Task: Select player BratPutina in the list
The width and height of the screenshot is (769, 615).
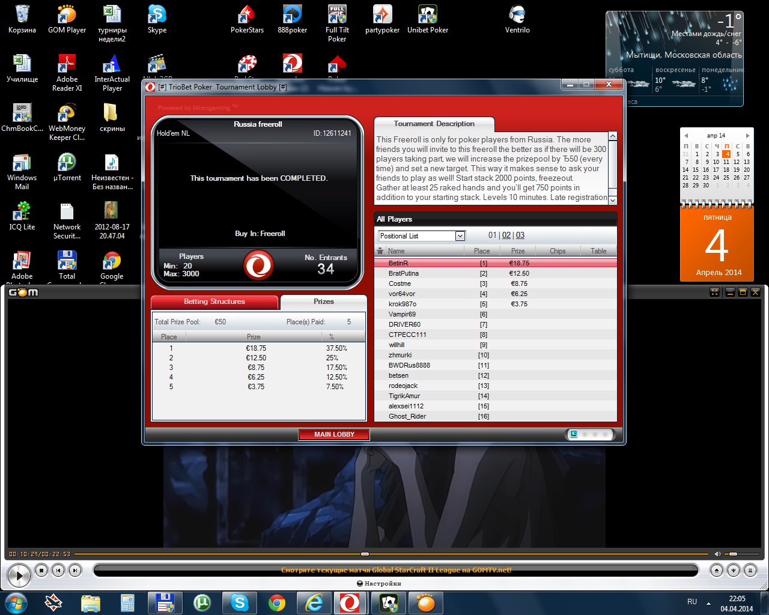Action: point(404,273)
